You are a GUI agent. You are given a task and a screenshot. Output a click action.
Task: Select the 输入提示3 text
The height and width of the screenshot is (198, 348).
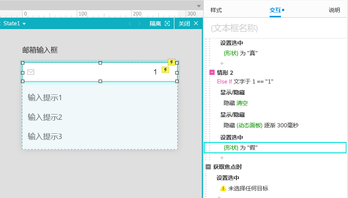[45, 136]
